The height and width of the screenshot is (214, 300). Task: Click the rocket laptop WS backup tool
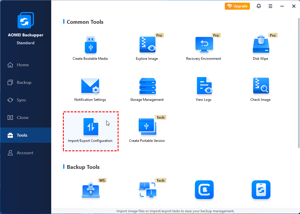coord(90,190)
